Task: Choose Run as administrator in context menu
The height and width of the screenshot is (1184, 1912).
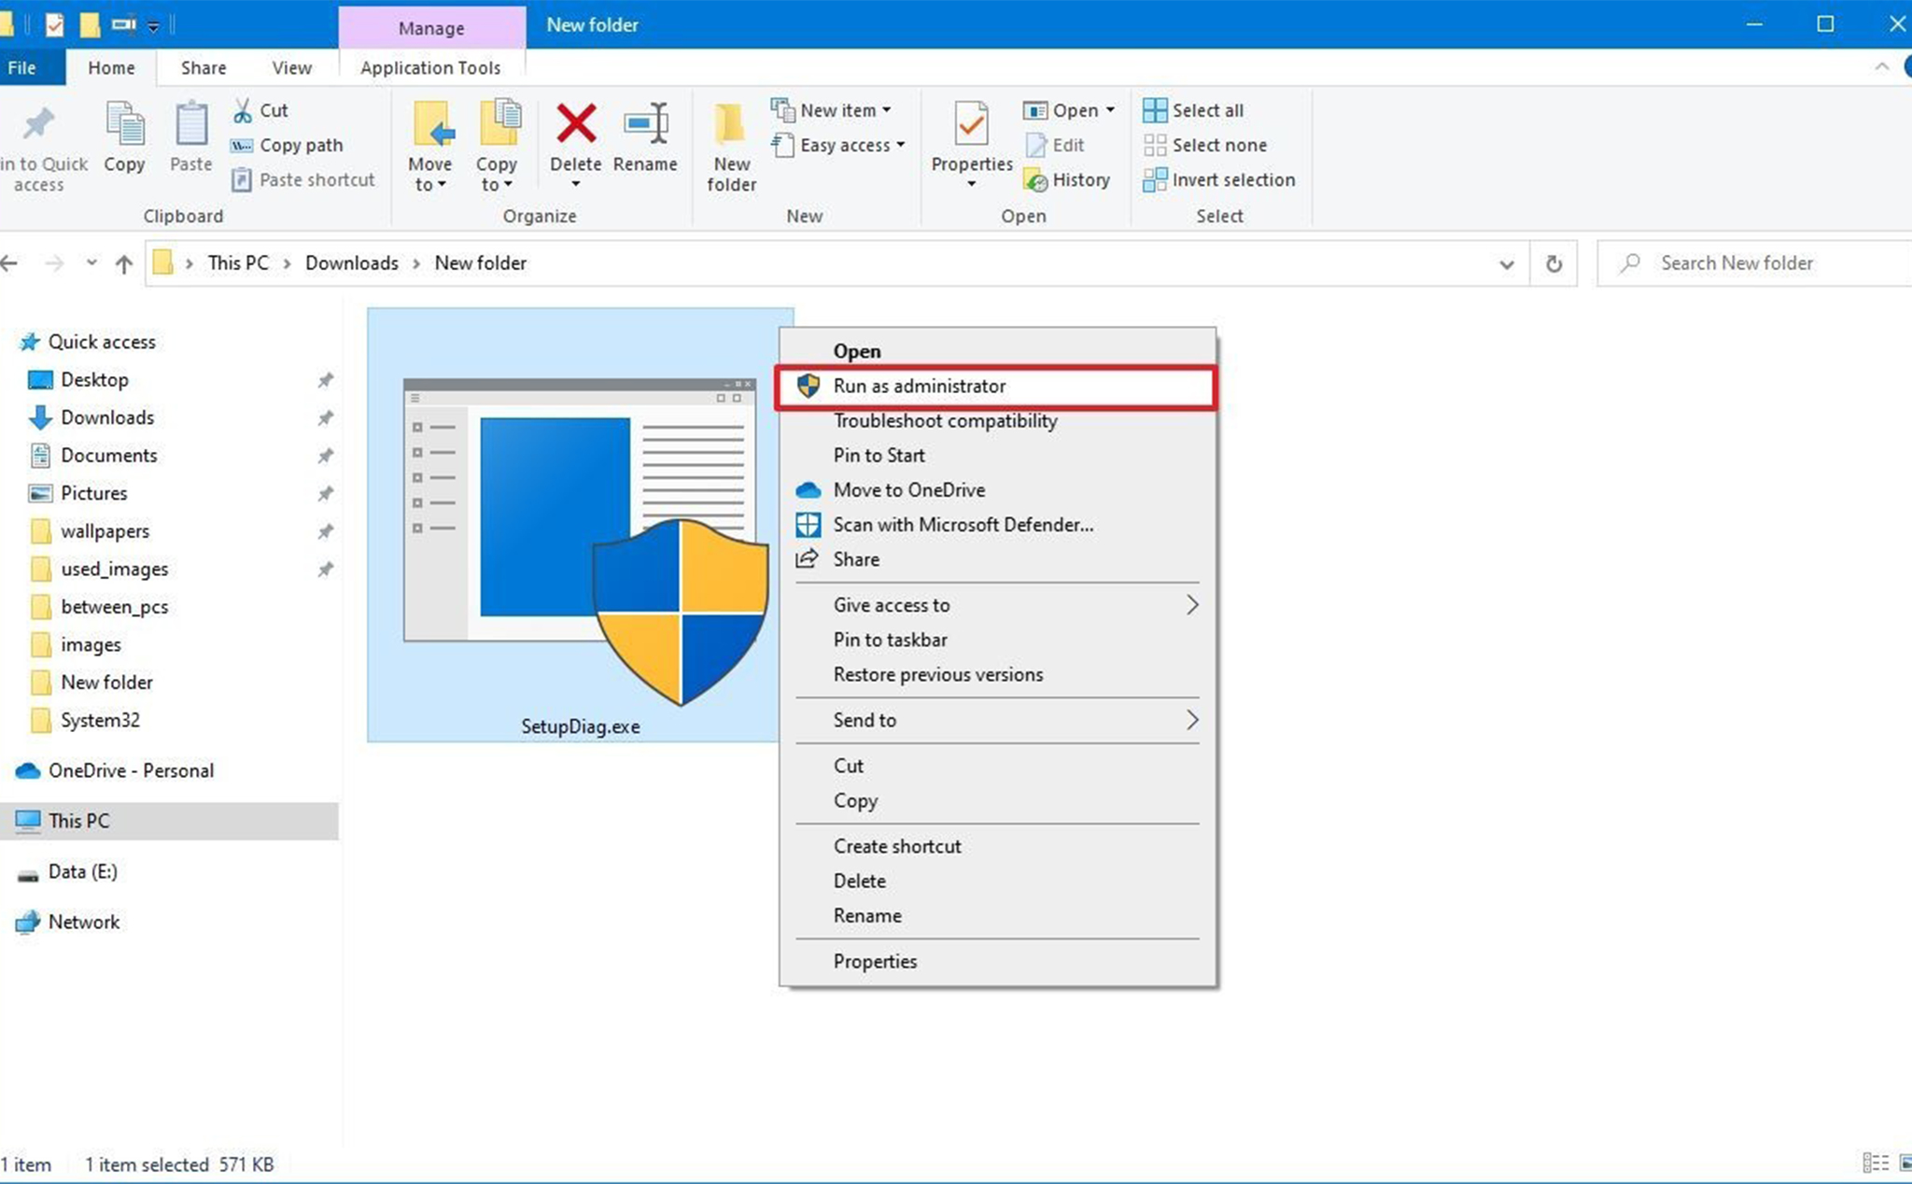Action: (x=996, y=387)
